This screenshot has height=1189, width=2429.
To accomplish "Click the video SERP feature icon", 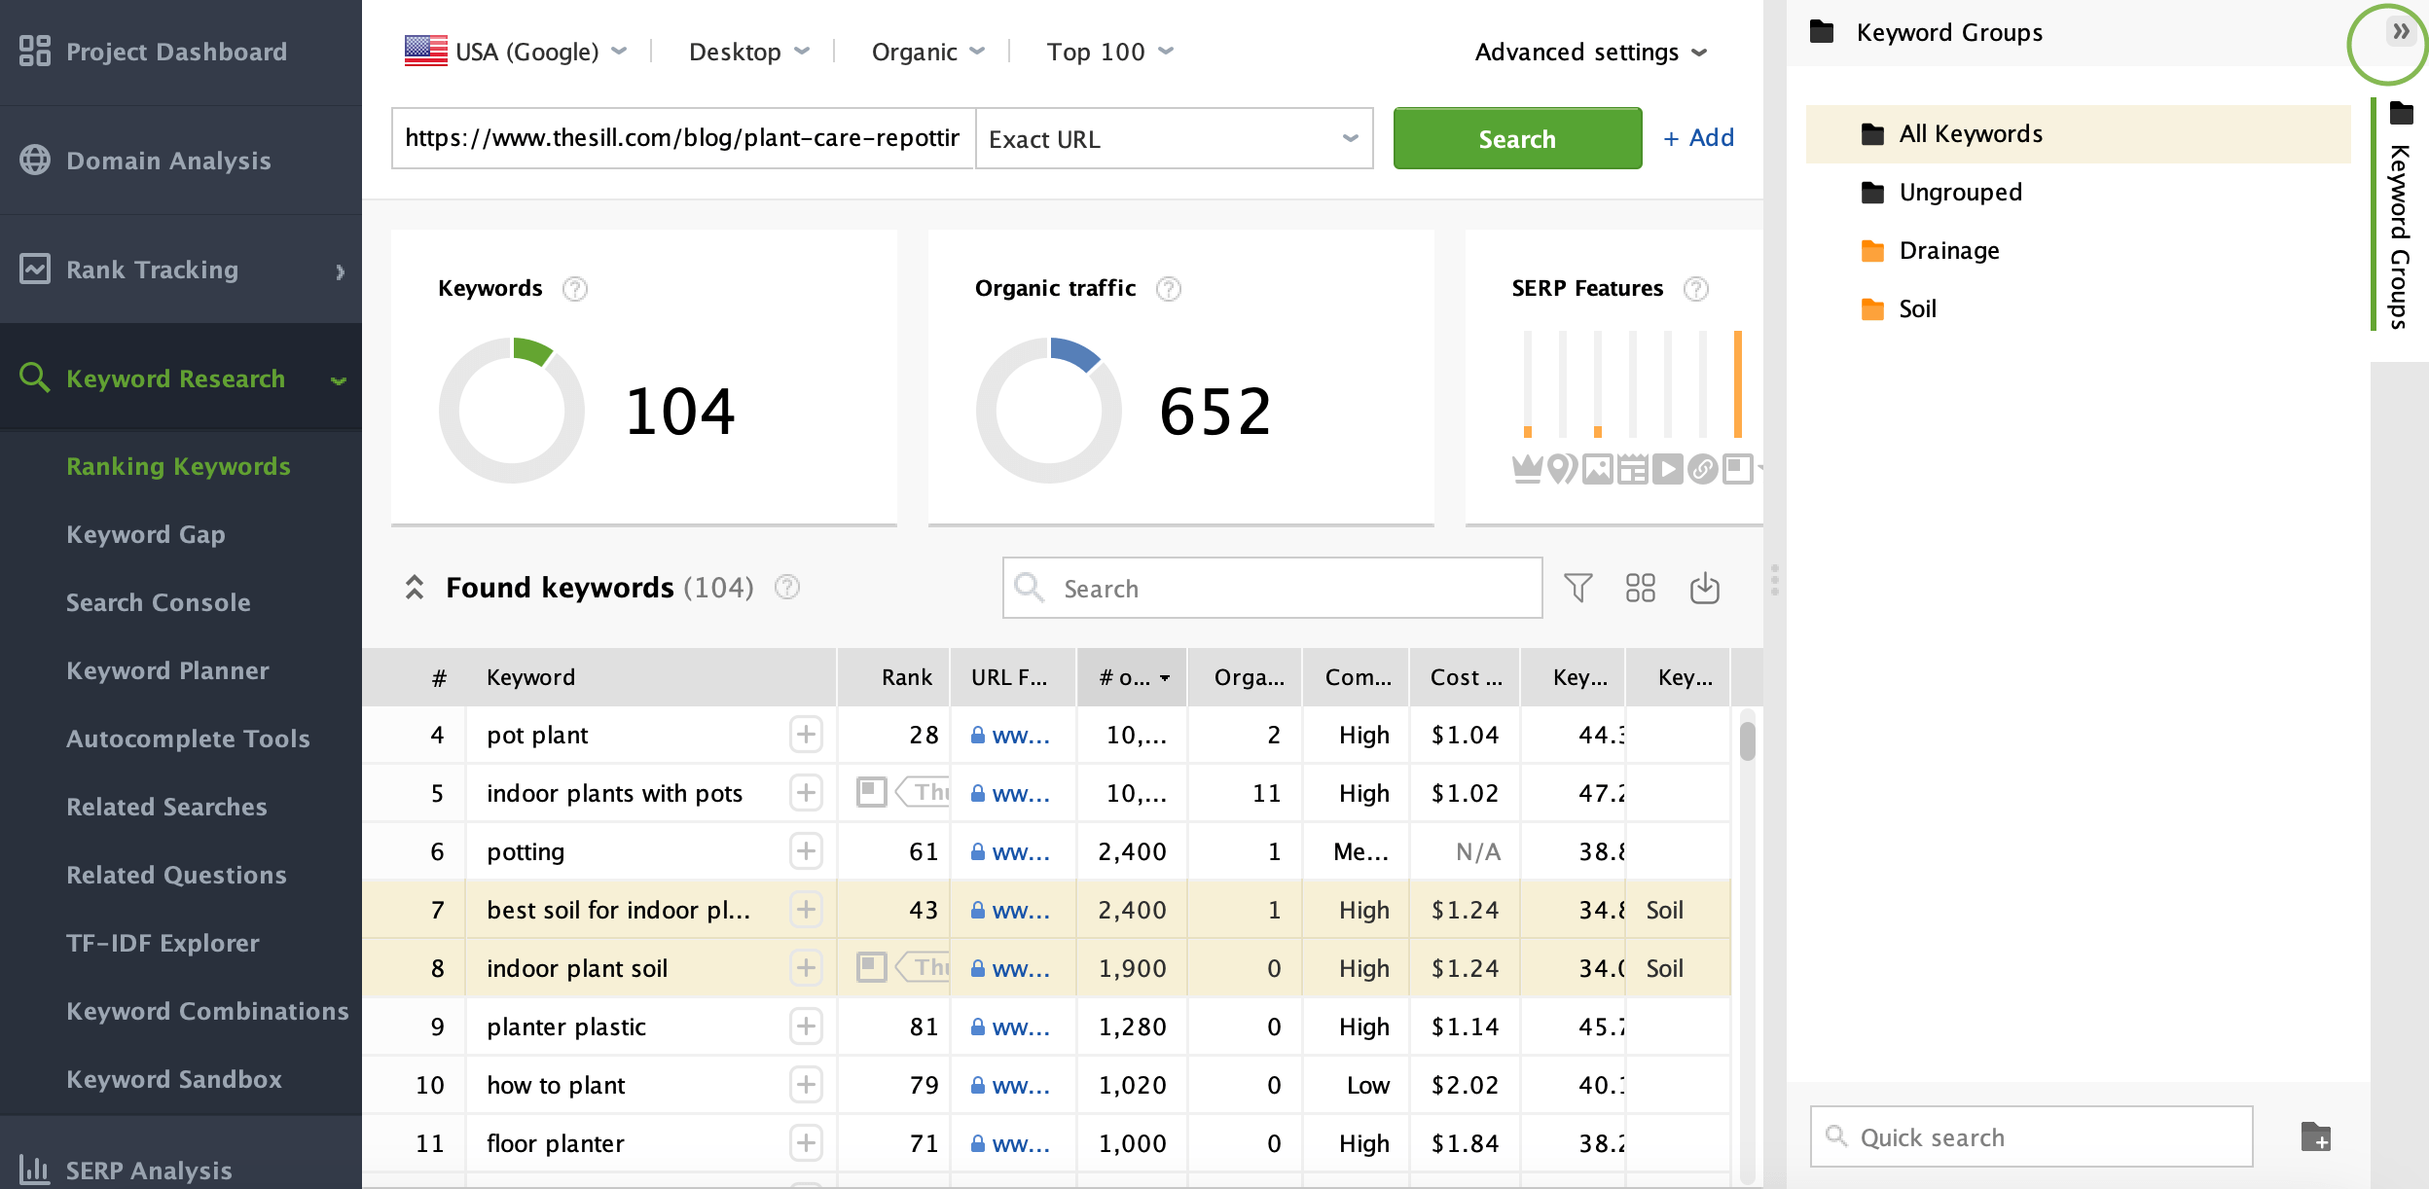I will pos(1667,470).
